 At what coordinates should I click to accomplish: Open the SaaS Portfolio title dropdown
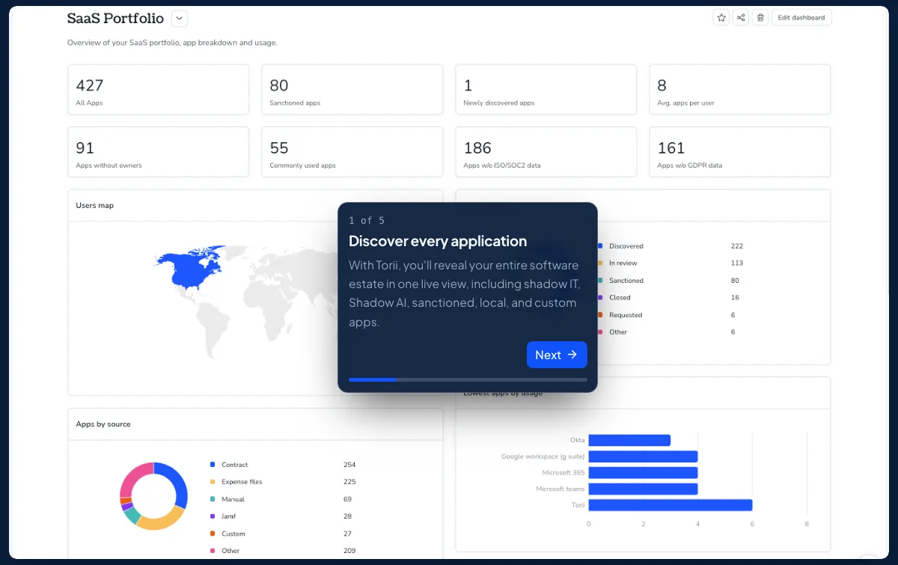179,19
